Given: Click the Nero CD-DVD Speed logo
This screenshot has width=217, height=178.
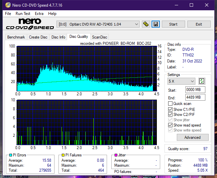Looking at the screenshot, I should [x=30, y=24].
